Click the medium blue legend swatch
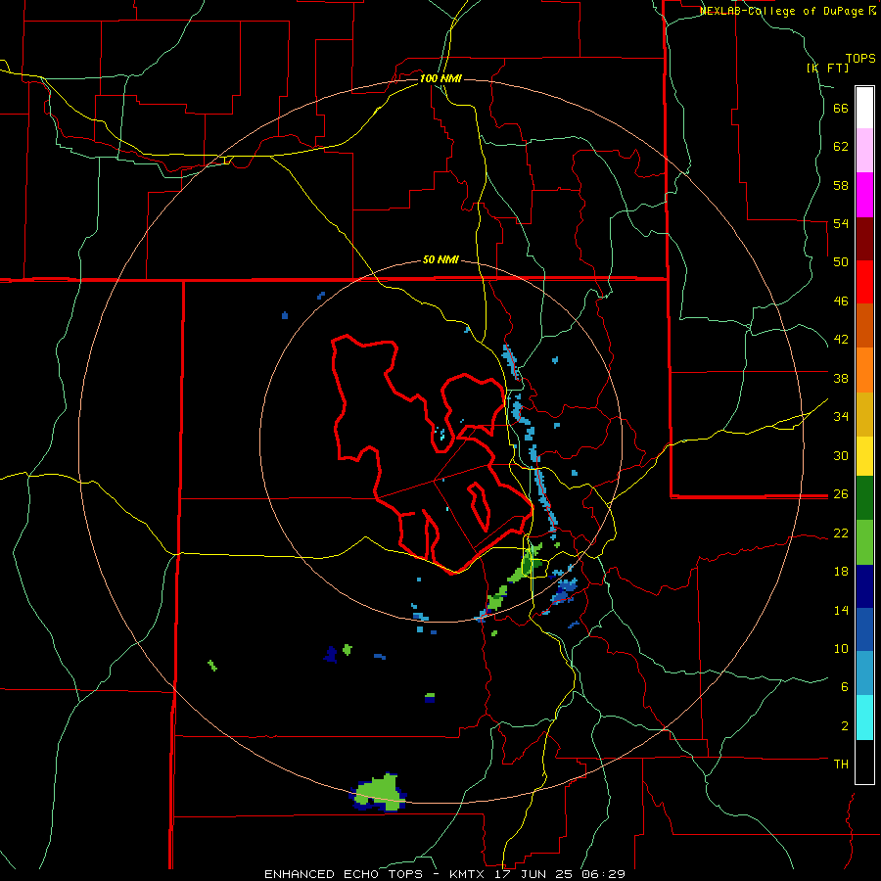The height and width of the screenshot is (881, 881). pyautogui.click(x=864, y=629)
